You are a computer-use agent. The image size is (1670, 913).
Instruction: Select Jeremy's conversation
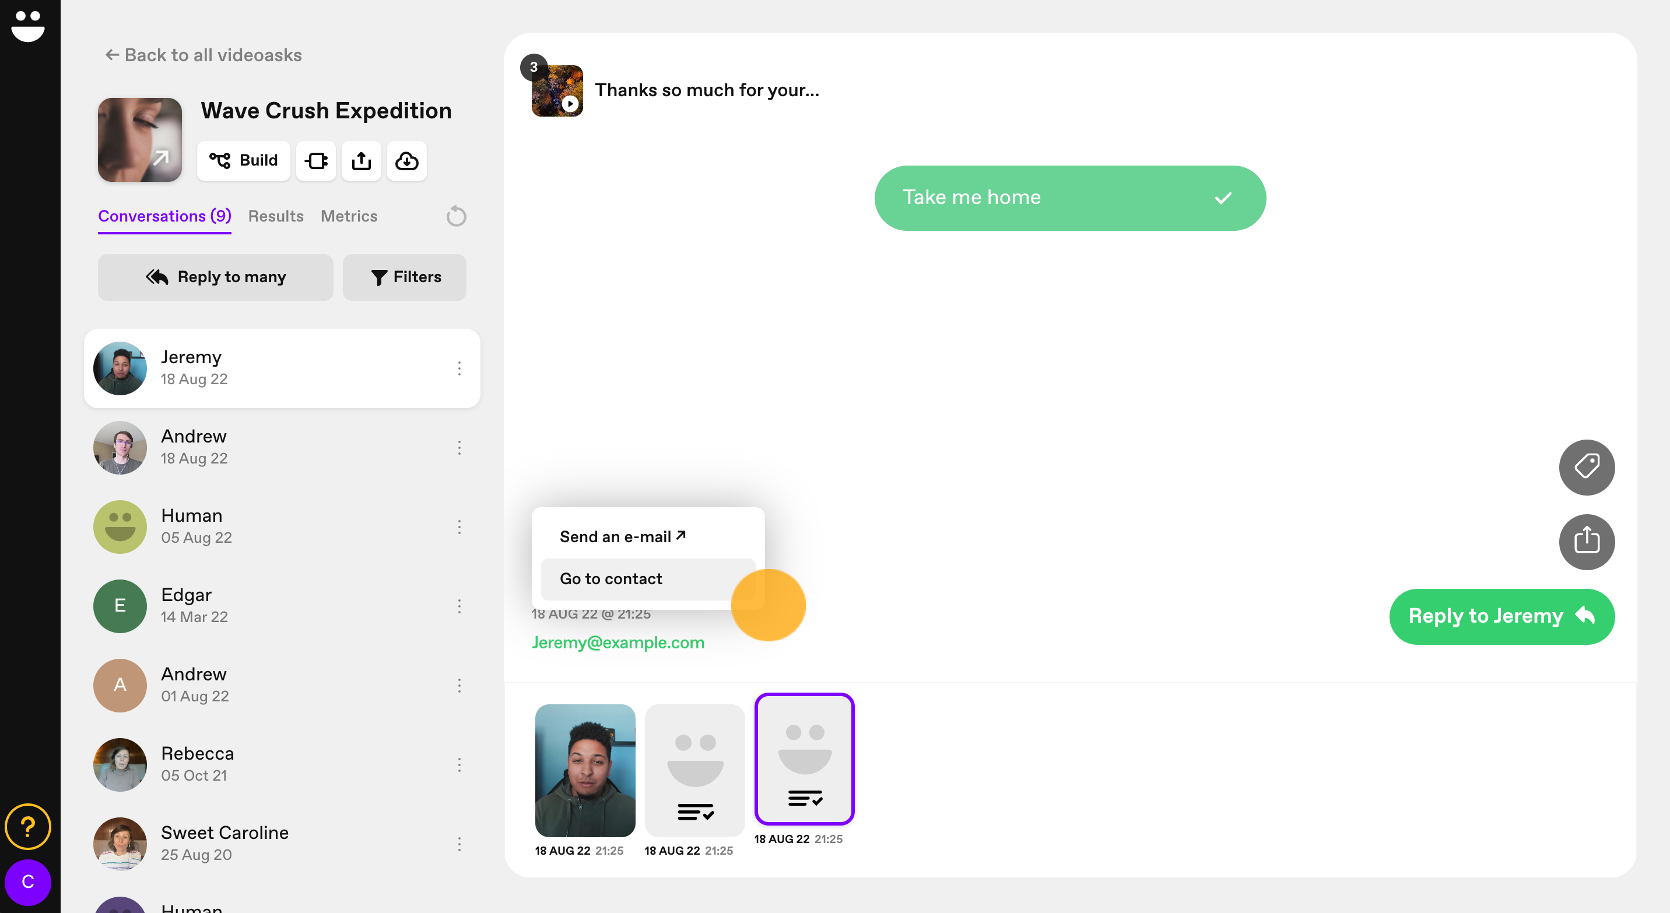coord(282,368)
